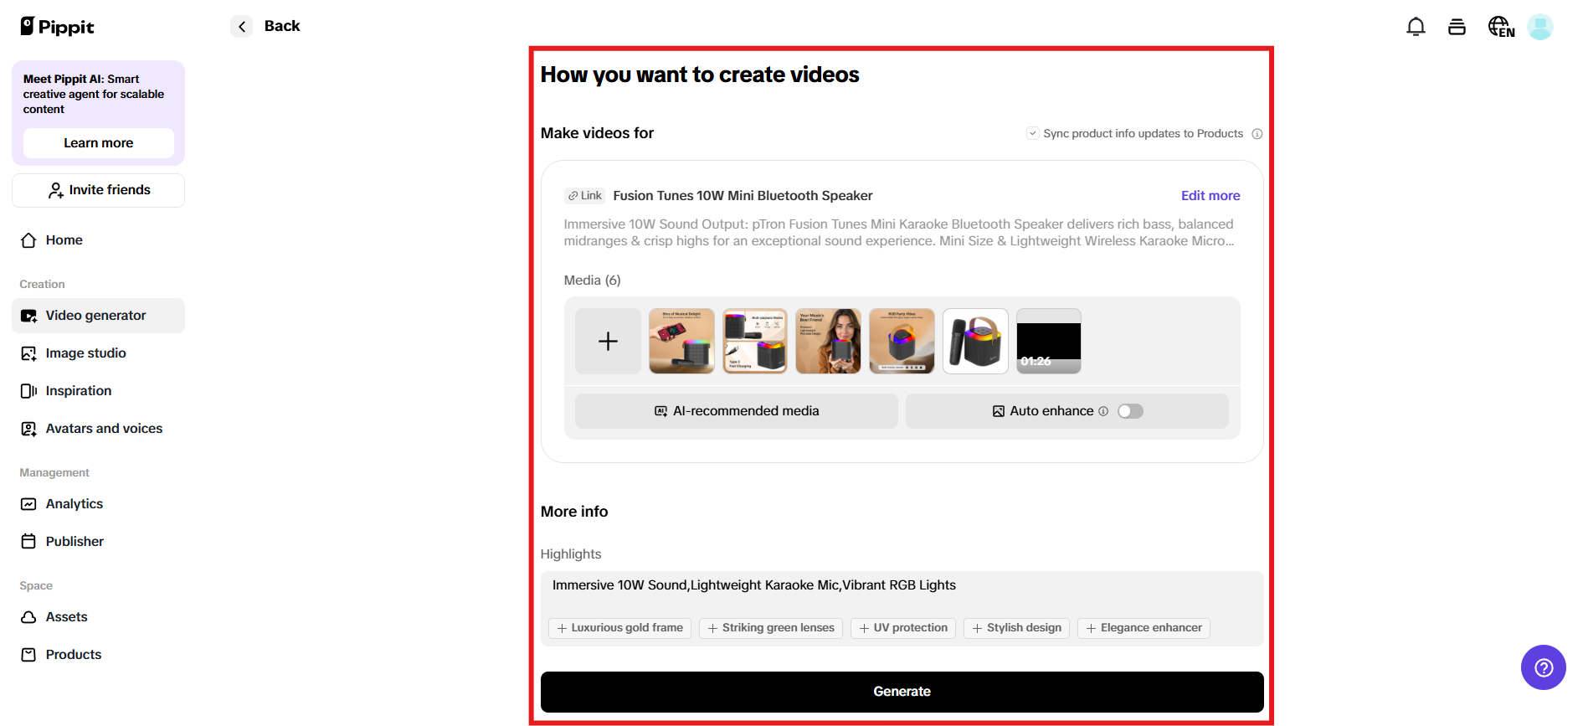
Task: Go to Inspiration
Action: (98, 391)
